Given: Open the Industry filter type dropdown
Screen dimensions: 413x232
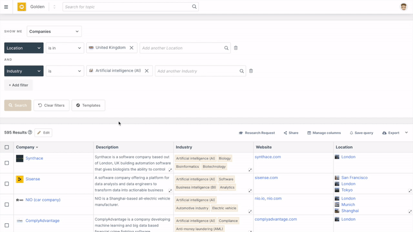Looking at the screenshot, I should [x=24, y=71].
